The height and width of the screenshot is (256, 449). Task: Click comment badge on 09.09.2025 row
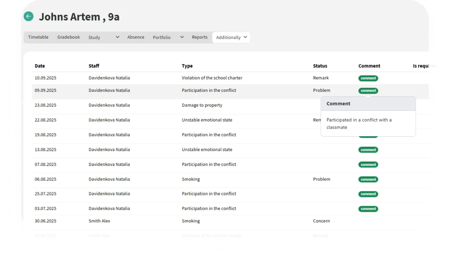tap(368, 91)
